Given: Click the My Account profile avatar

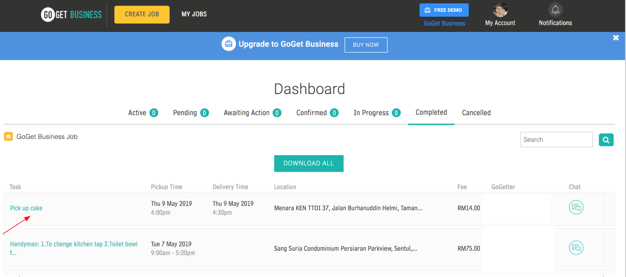Looking at the screenshot, I should [x=500, y=10].
